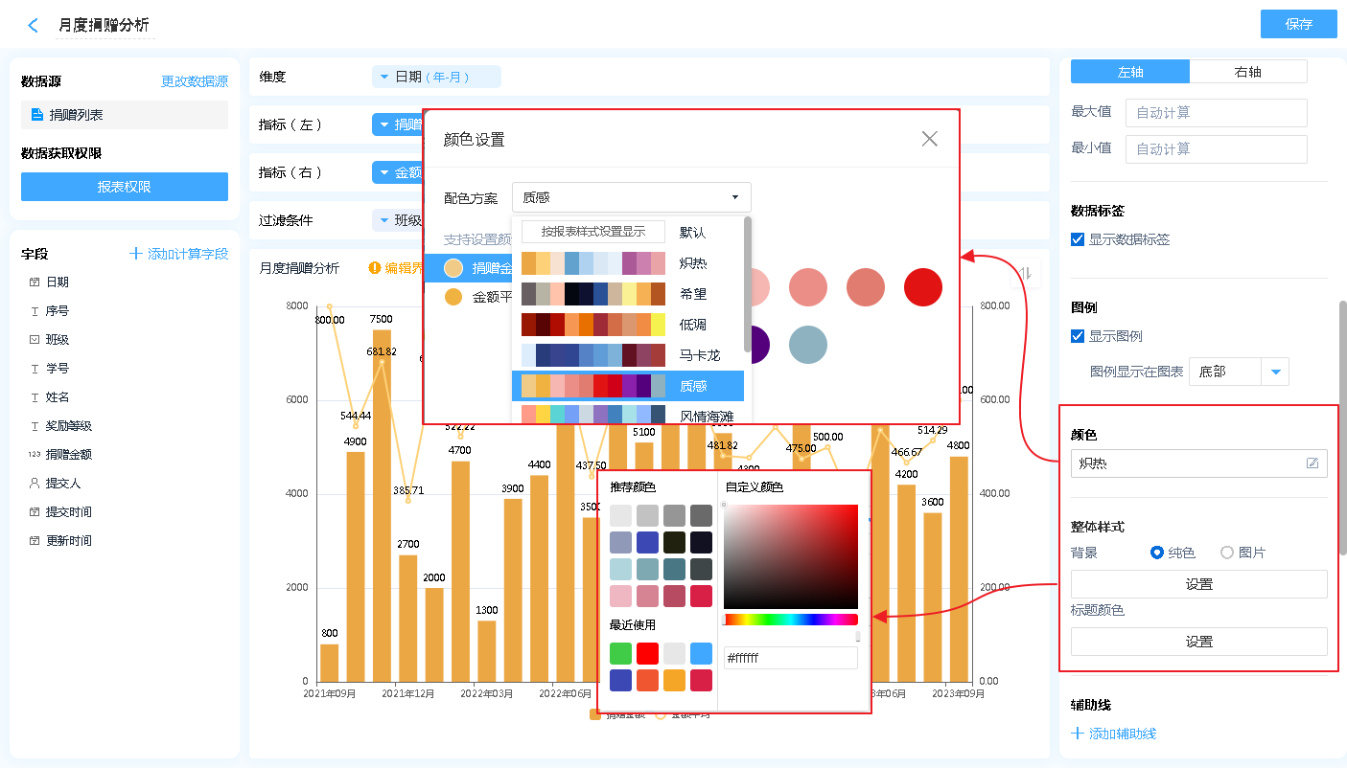1347x768 pixels.
Task: Click the date field icon beside 日期
Action: coord(35,282)
